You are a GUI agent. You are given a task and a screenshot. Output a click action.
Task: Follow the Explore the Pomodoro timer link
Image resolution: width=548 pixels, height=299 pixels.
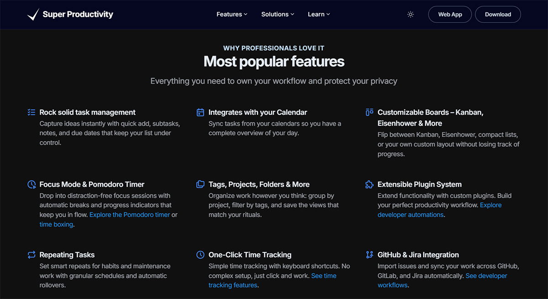coord(130,215)
